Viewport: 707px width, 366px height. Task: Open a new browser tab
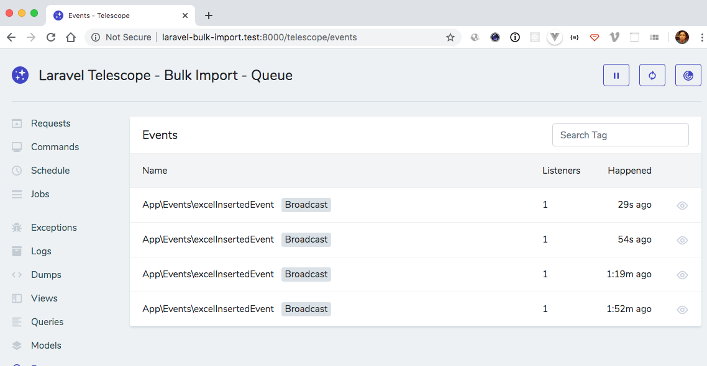point(208,16)
